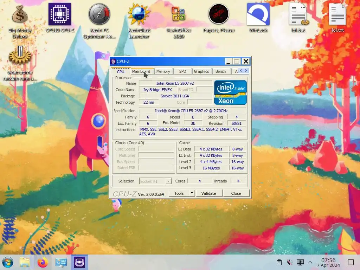Click the Tools button
This screenshot has width=360, height=270.
click(179, 193)
